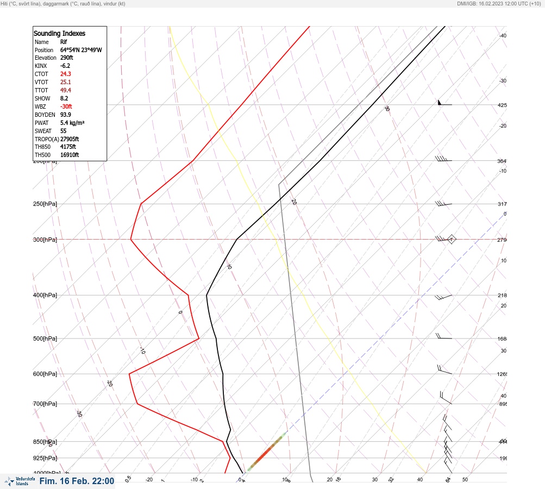This screenshot has width=545, height=489.
Task: Click the Vedurstofa Islands logo
Action: [x=20, y=481]
